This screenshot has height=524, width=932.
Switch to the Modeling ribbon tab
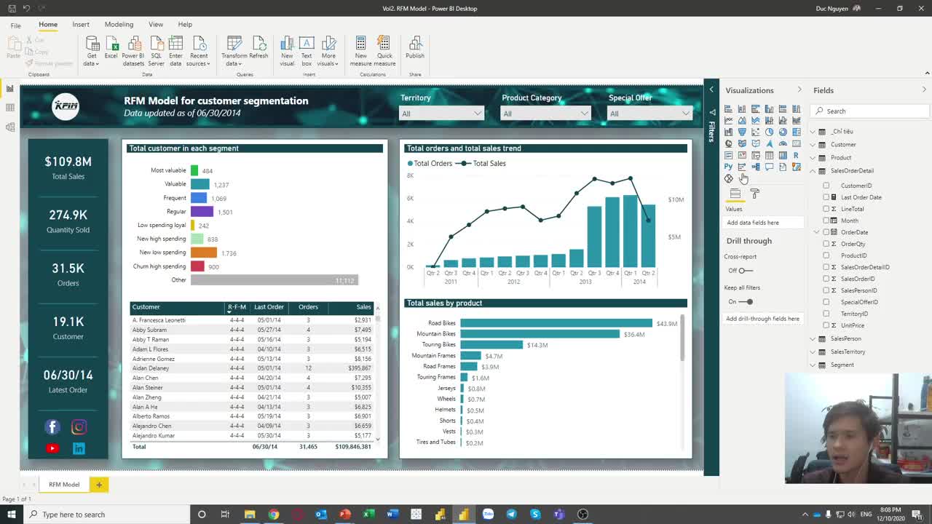click(x=119, y=24)
